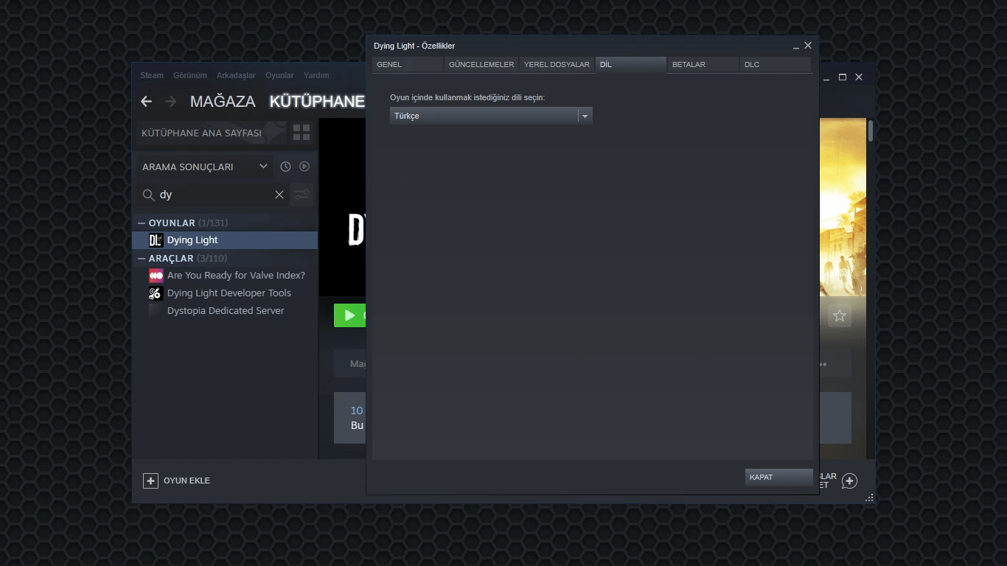Screen dimensions: 1007x566
Task: Go to the BETALAR tab
Action: (x=703, y=65)
